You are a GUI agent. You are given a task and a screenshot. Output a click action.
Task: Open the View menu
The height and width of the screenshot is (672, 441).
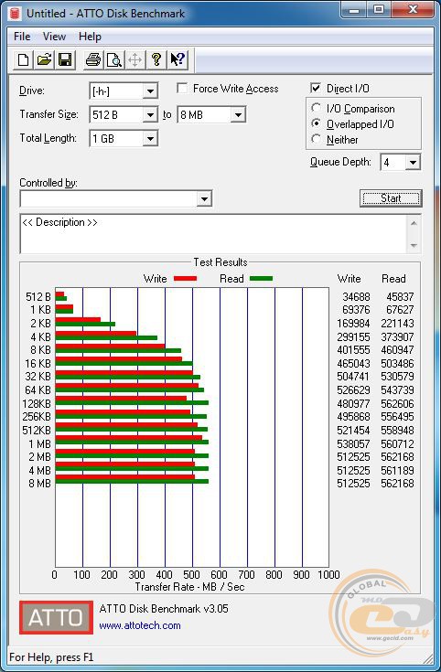click(x=54, y=37)
